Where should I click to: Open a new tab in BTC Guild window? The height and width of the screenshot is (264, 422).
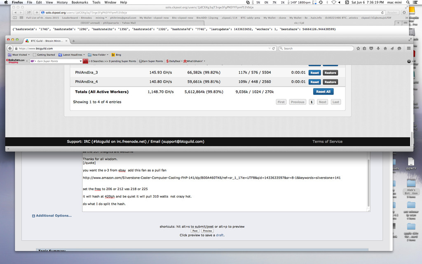73,41
